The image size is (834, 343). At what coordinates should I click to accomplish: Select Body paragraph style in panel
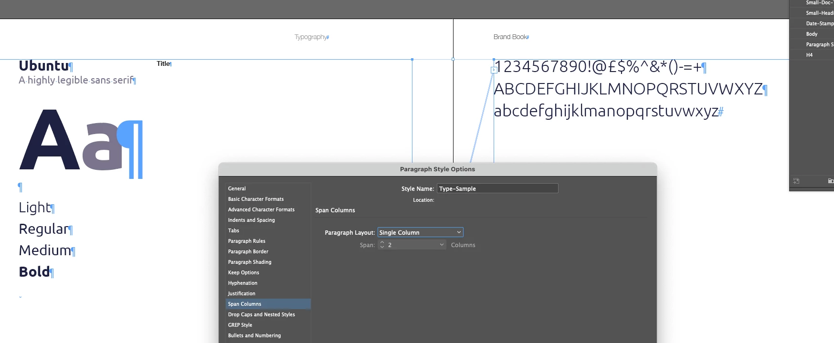(812, 34)
